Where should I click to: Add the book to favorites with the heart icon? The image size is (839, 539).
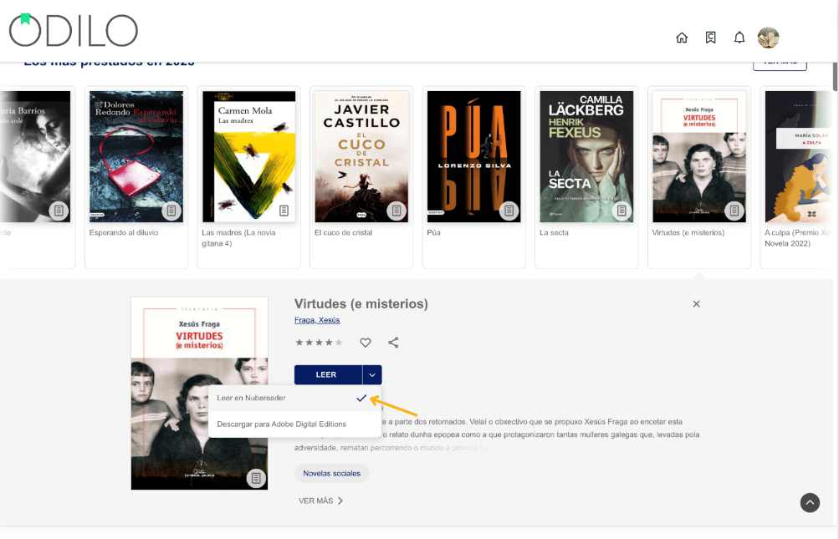click(x=366, y=342)
